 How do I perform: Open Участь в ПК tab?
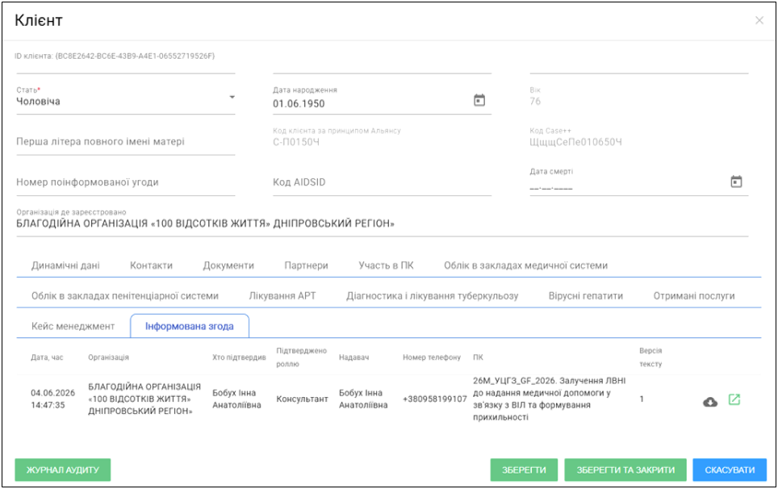pyautogui.click(x=386, y=265)
